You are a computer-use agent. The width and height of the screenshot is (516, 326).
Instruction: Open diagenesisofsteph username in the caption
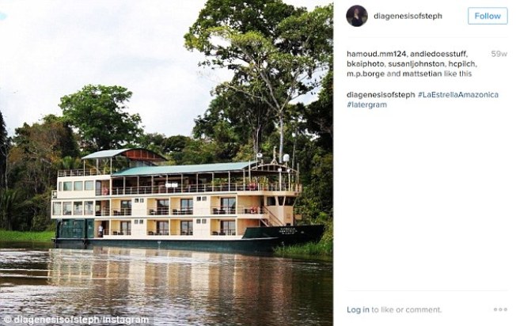point(381,95)
